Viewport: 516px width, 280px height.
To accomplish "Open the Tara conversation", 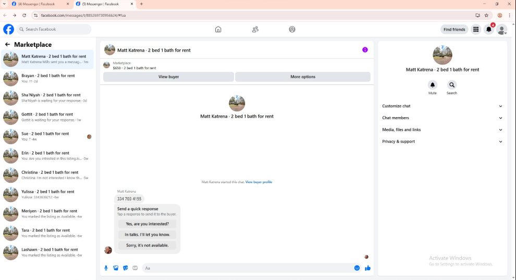I will coord(47,233).
